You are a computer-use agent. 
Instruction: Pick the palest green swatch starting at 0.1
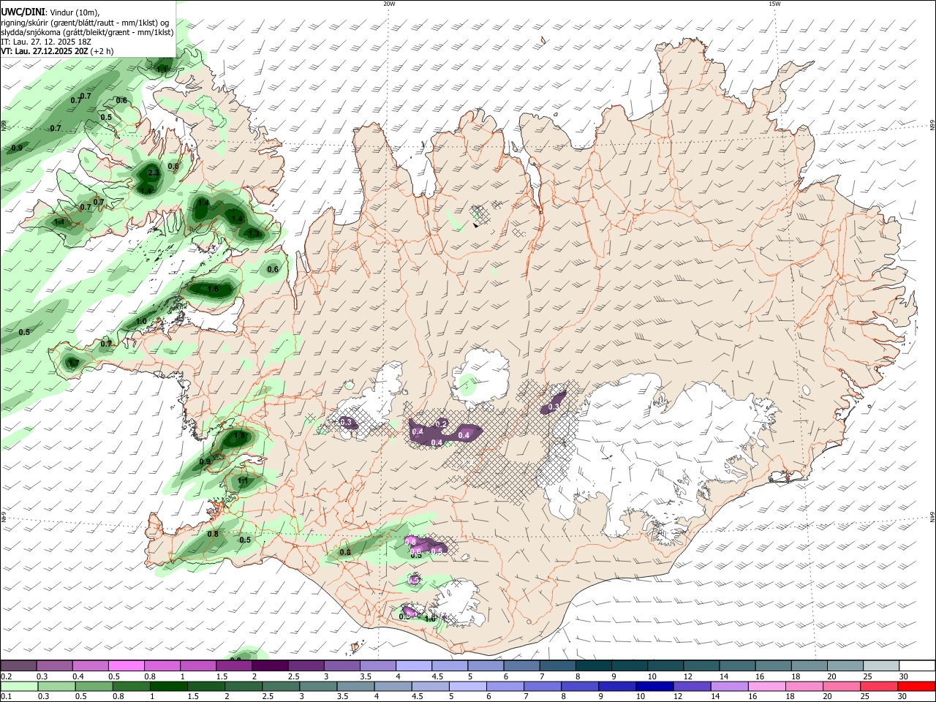point(20,687)
